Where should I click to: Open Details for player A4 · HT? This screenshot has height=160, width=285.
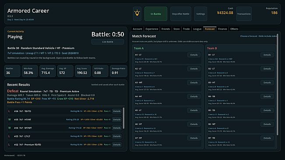pos(194,97)
